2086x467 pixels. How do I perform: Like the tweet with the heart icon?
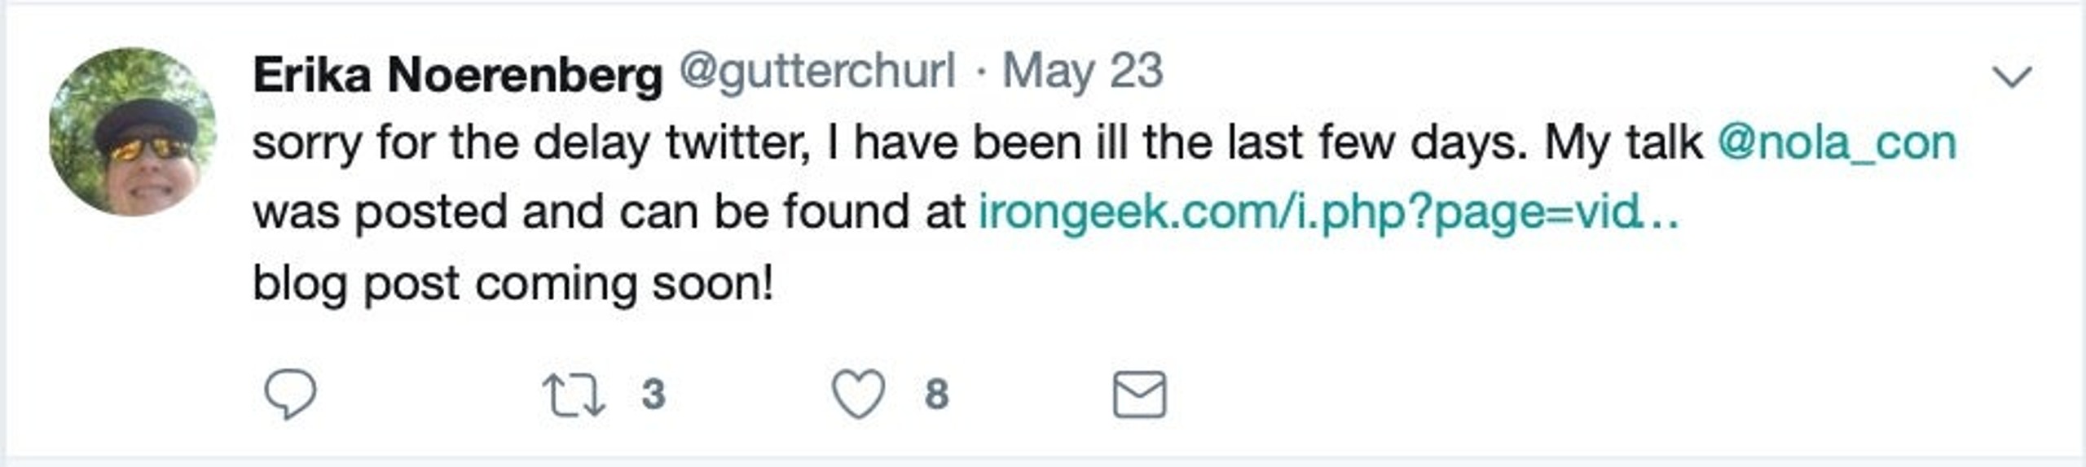858,394
